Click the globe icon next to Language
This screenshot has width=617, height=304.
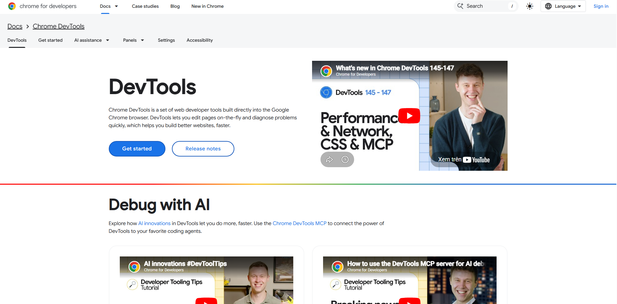[x=548, y=6]
